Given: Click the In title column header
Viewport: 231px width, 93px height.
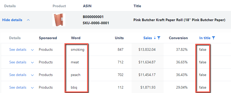Looking at the screenshot, I should 205,38.
